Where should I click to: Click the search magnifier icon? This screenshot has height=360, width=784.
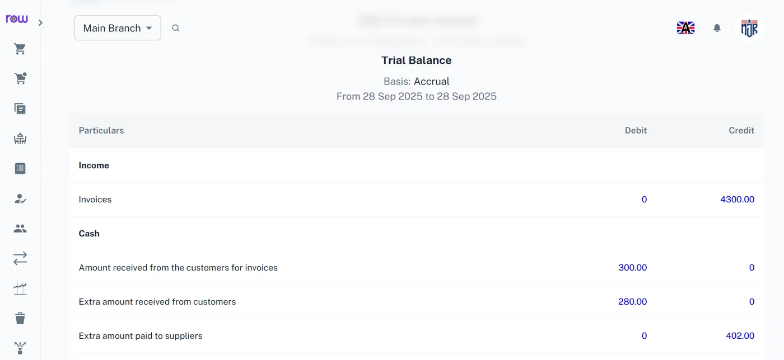click(x=176, y=28)
